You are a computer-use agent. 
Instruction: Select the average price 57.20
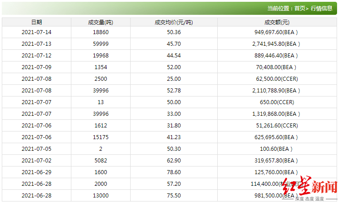coord(174,184)
